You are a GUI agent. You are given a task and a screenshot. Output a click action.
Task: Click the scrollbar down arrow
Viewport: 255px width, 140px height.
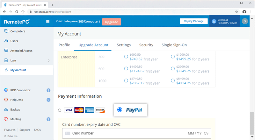click(x=252, y=137)
